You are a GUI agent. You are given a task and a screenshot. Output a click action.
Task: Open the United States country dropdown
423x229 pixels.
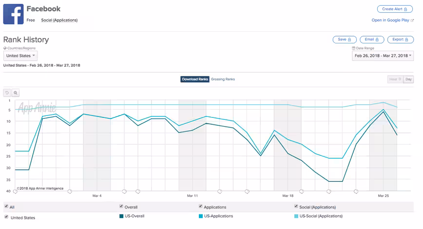coord(20,56)
